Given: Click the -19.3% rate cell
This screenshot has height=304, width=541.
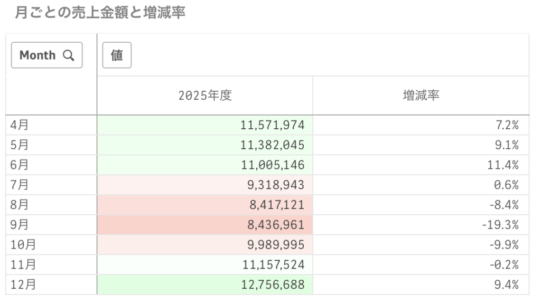Looking at the screenshot, I should [x=500, y=225].
